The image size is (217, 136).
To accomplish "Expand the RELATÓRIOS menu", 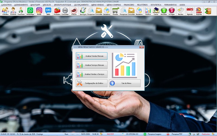I will coord(142,5).
